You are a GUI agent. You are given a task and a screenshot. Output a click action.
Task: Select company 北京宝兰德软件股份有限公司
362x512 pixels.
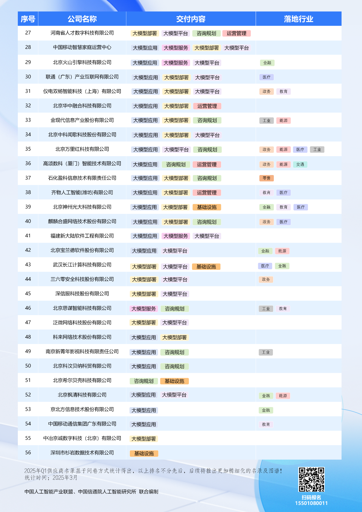tap(82, 250)
